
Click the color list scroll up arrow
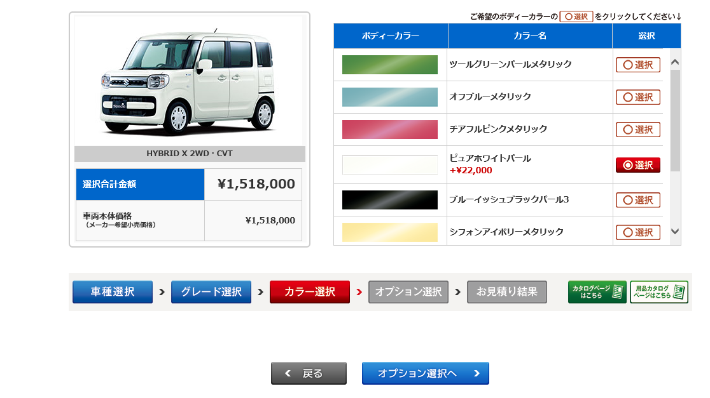click(675, 62)
